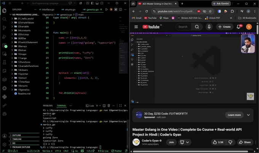
Task: Open the Chrome extensions puzzle icon
Action: click(232, 11)
